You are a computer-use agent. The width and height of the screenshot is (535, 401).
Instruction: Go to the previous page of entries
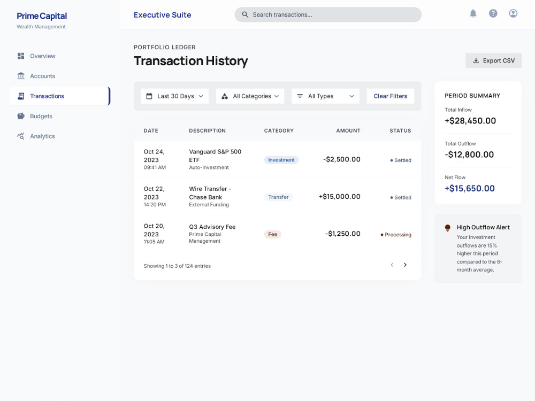tap(392, 265)
